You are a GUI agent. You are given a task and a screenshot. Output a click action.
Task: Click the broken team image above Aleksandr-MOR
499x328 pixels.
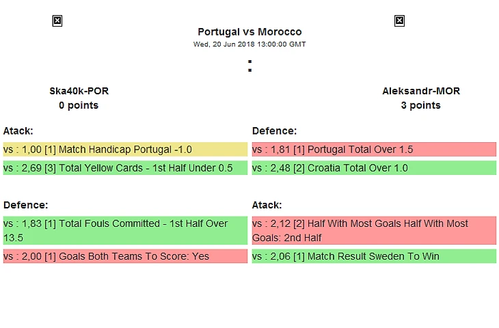[399, 21]
